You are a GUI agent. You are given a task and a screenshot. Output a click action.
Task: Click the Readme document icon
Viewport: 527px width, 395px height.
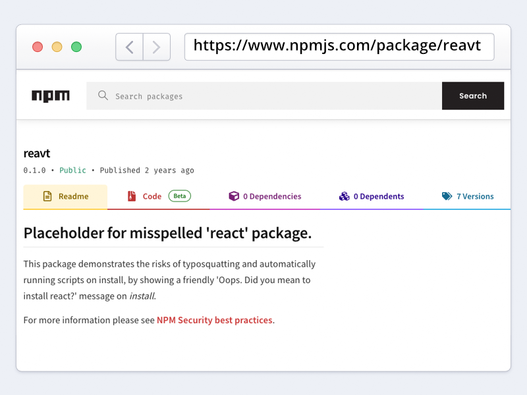coord(47,196)
